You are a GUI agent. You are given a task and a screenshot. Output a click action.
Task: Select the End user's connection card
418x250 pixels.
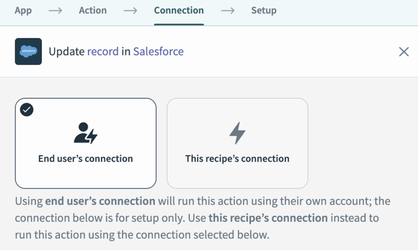click(85, 143)
